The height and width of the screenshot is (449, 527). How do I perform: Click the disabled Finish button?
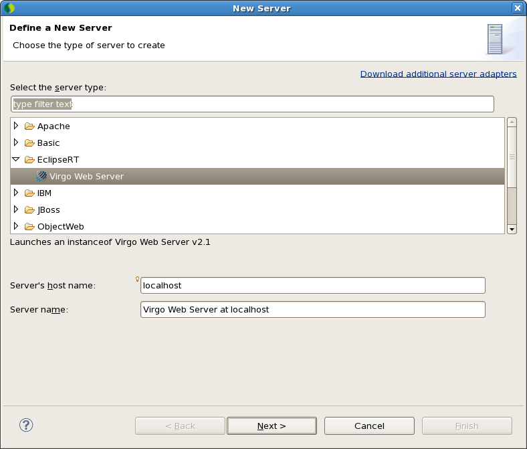[467, 426]
